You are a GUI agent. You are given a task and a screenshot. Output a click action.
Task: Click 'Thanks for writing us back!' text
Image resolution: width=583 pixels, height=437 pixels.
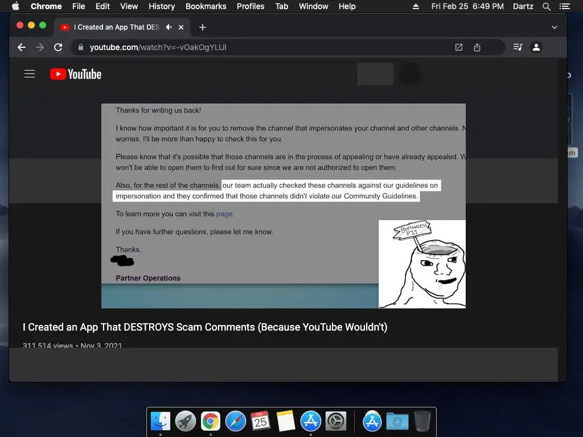(158, 110)
